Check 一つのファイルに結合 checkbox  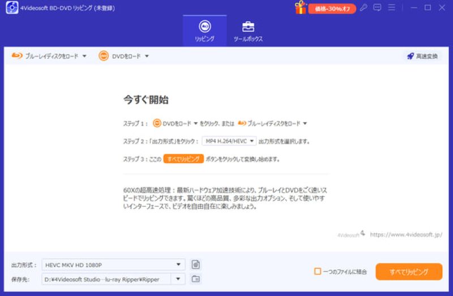318,272
